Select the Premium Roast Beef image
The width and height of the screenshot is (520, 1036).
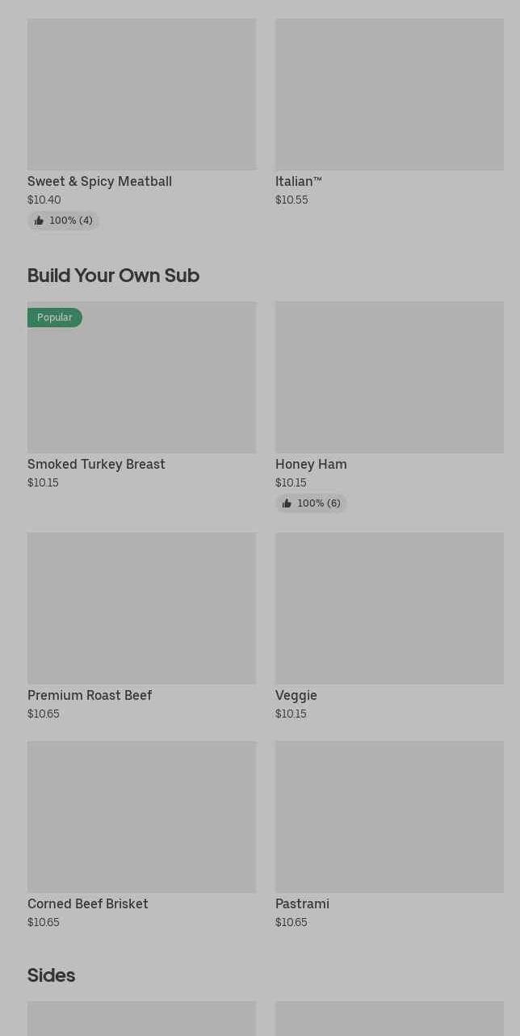click(x=141, y=608)
